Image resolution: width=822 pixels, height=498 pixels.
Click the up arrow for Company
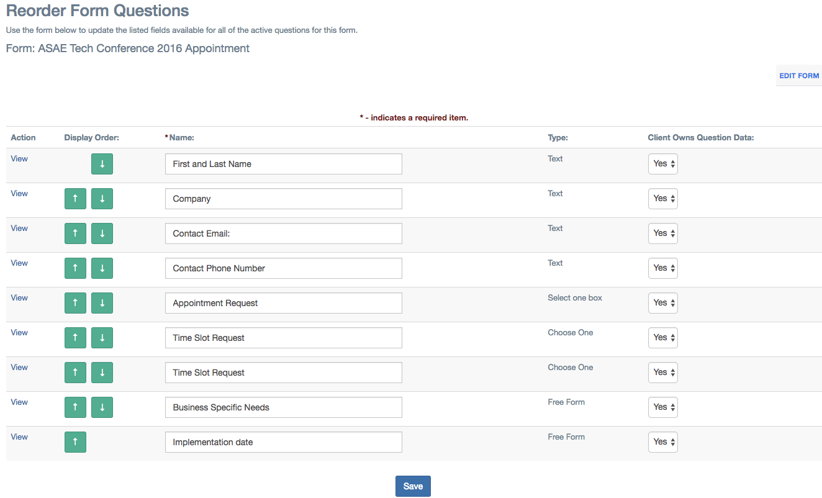(x=75, y=198)
